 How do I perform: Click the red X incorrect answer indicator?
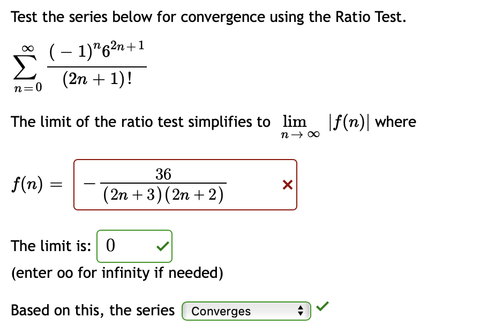(x=287, y=185)
